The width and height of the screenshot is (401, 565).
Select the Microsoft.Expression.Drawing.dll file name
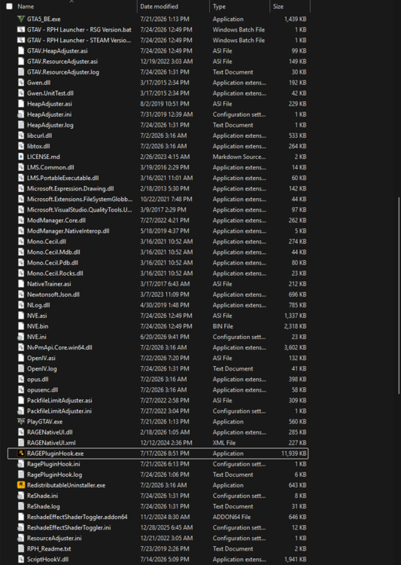70,188
